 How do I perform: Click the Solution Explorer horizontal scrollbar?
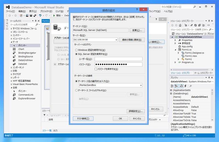[192, 70]
